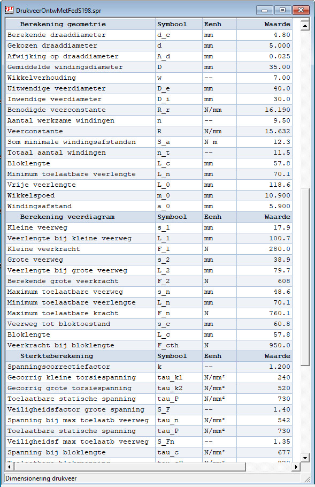This screenshot has height=487, width=315.
Task: Select the 'Berekende draaddiameter' row label
Action: 57,35
